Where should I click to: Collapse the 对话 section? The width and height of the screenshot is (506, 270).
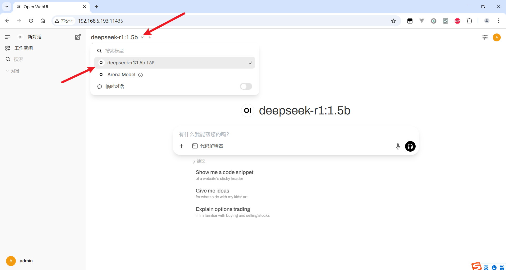[12, 71]
